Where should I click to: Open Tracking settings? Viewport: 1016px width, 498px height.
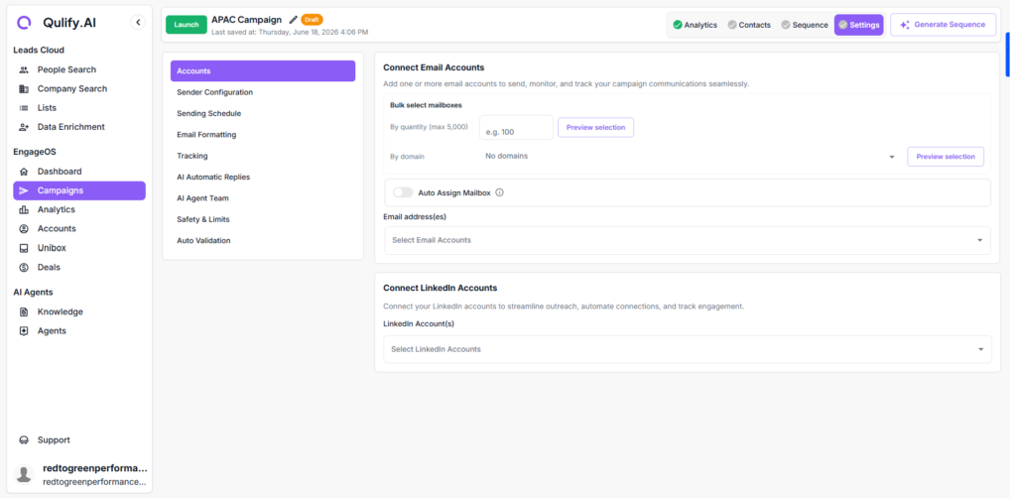[x=262, y=156]
